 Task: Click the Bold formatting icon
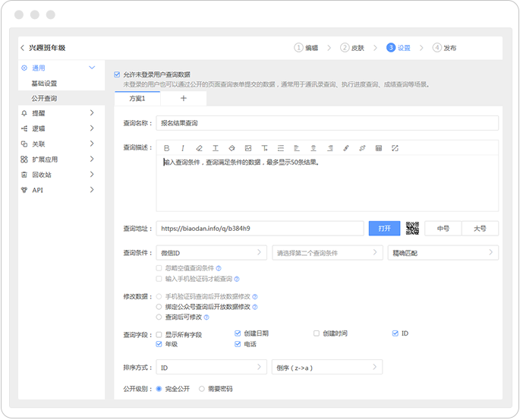pyautogui.click(x=166, y=147)
